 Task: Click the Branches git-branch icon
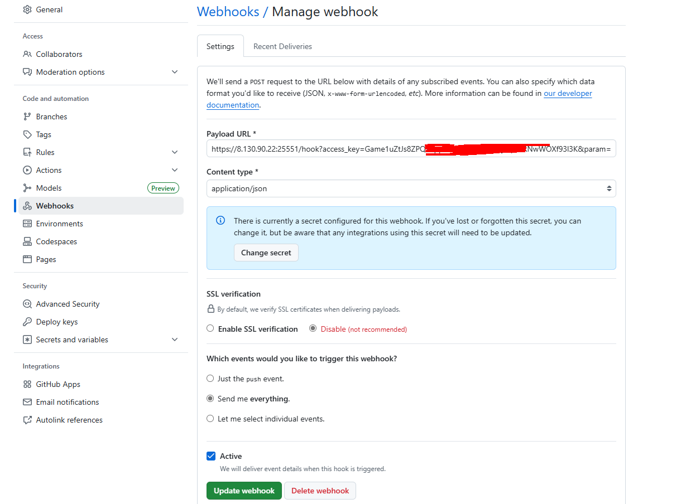27,117
